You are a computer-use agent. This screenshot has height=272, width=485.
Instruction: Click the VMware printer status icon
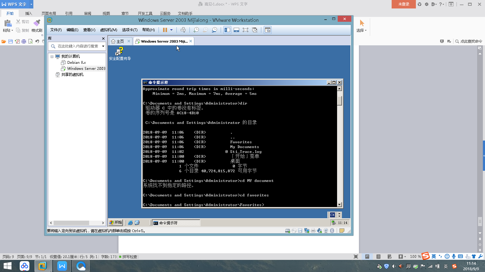(313, 231)
